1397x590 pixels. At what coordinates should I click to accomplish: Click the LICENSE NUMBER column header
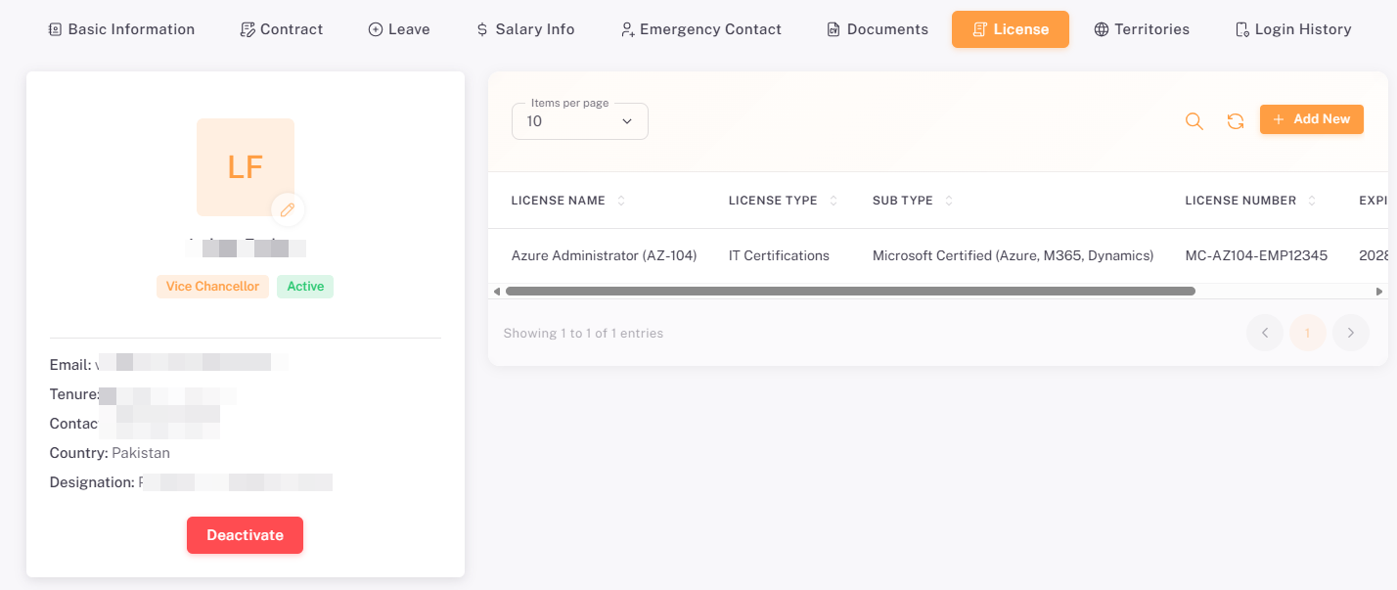1240,201
